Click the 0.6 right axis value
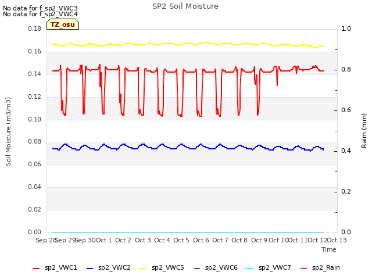Screen dimensions: 372x279 click(x=346, y=110)
